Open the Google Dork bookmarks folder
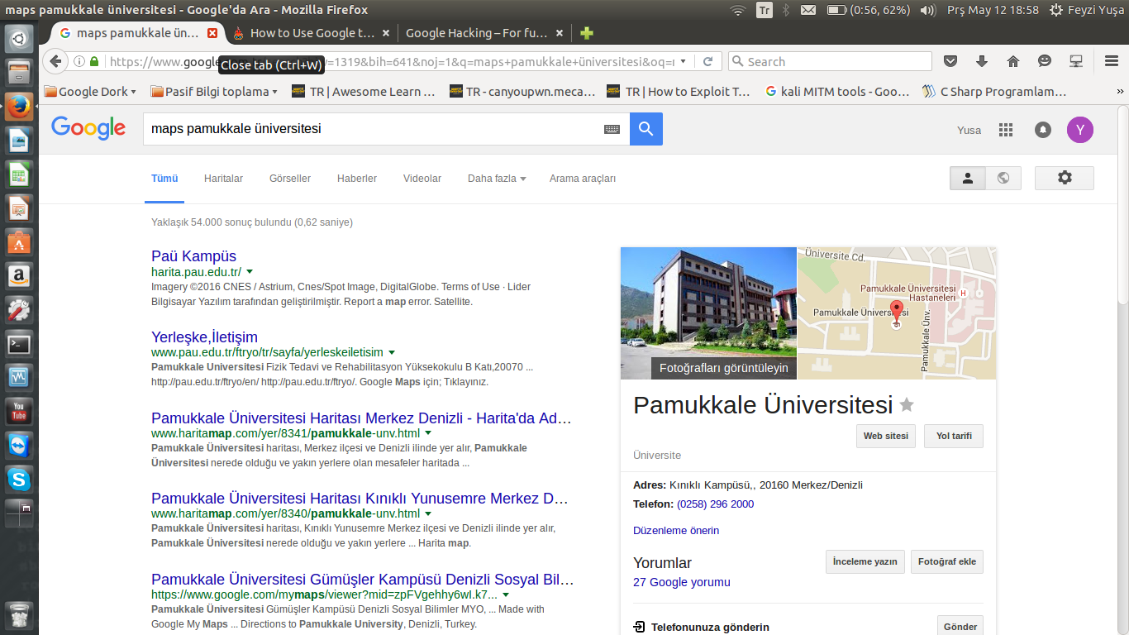Viewport: 1129px width, 635px height. pos(91,92)
